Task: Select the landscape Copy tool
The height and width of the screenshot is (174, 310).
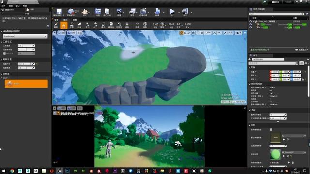Action: (145, 25)
